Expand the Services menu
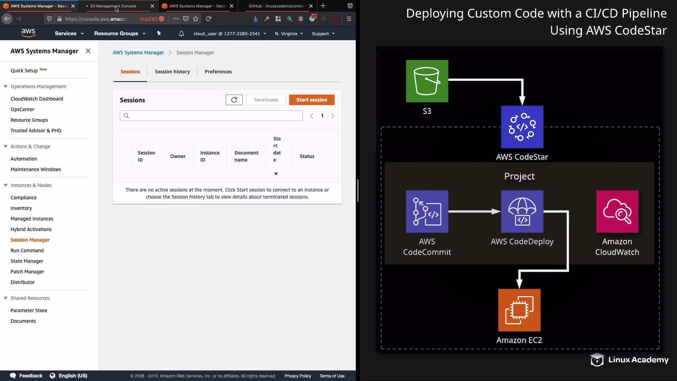677x381 pixels. (69, 34)
